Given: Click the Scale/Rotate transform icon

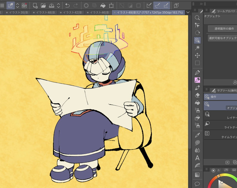Looking at the screenshot, I should pos(111,6).
